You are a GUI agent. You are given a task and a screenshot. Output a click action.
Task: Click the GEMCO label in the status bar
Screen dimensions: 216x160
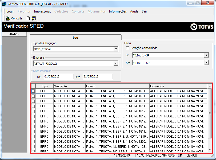click(192, 155)
